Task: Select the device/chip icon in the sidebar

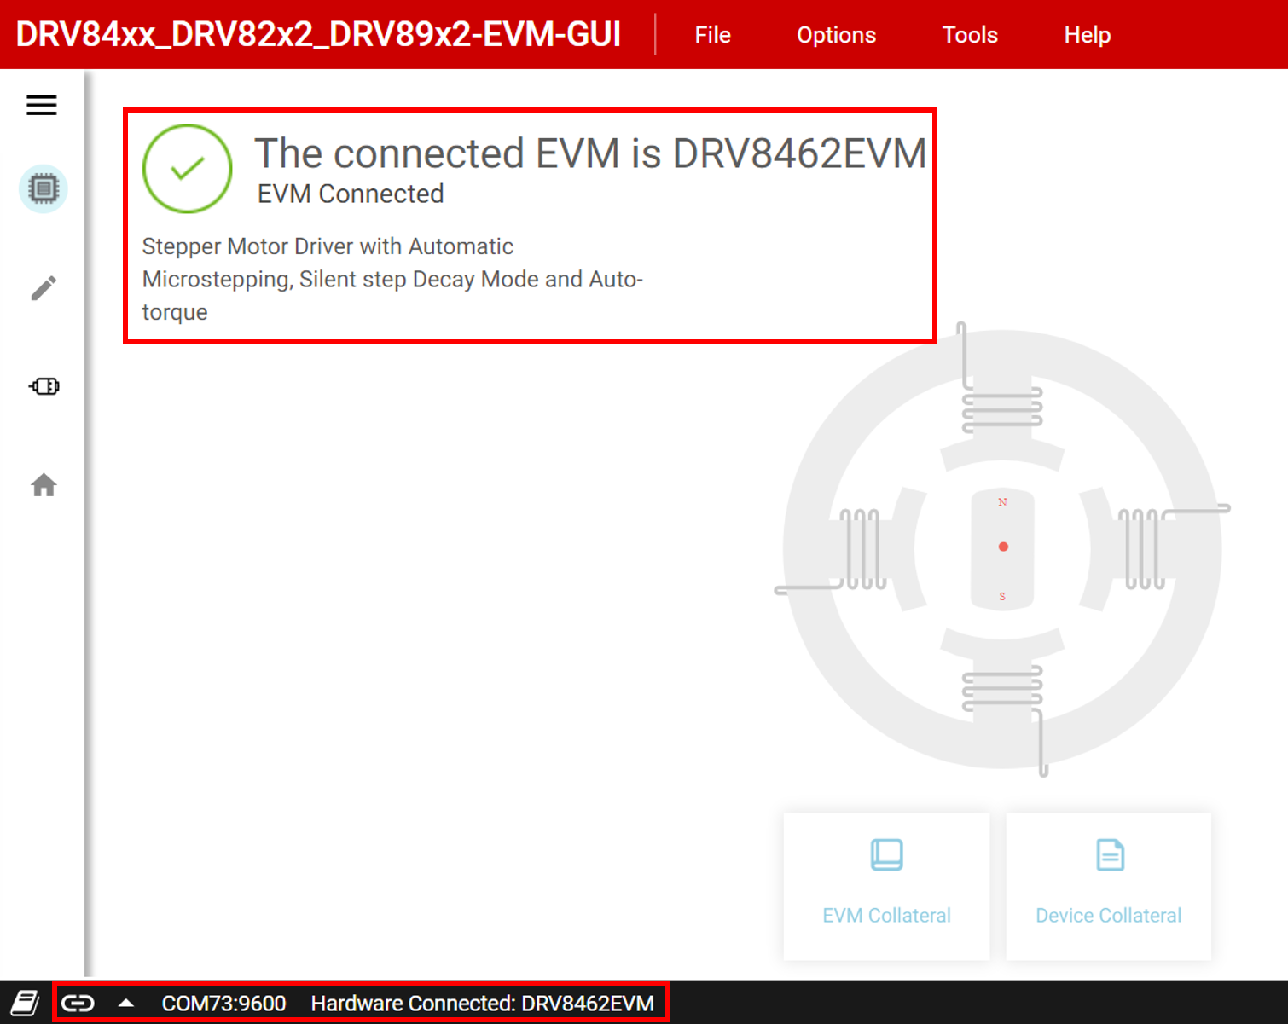Action: (x=43, y=188)
